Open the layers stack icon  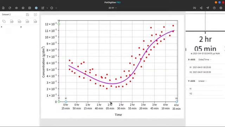(x=23, y=8)
